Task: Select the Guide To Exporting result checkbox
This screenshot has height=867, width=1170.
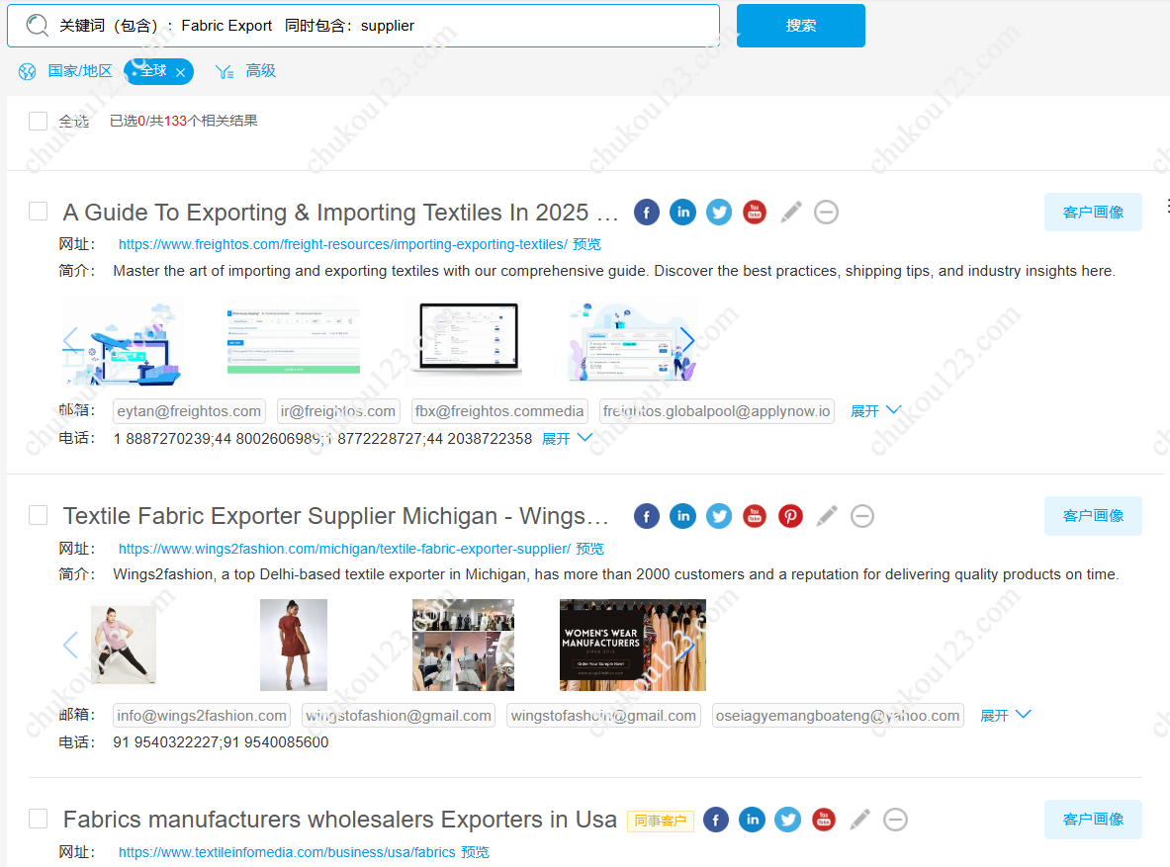Action: click(38, 212)
